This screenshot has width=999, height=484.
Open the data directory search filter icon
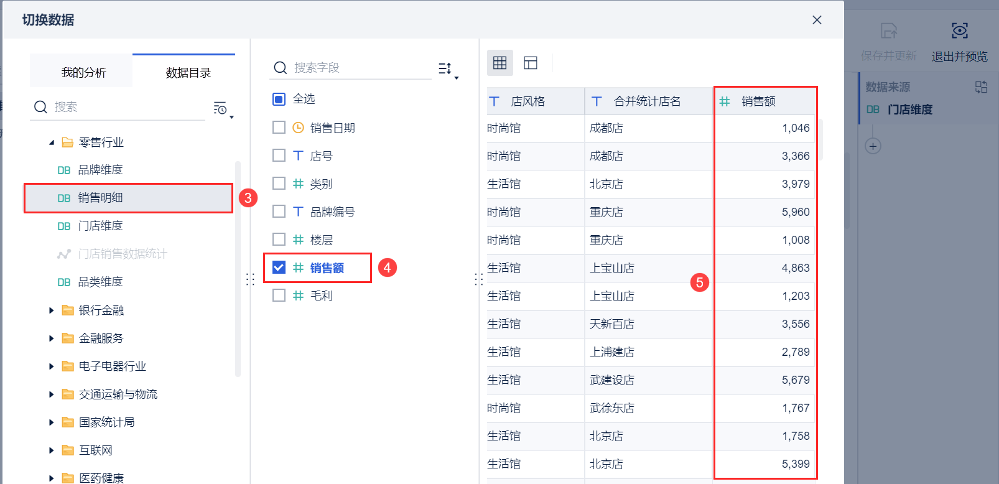coord(222,109)
